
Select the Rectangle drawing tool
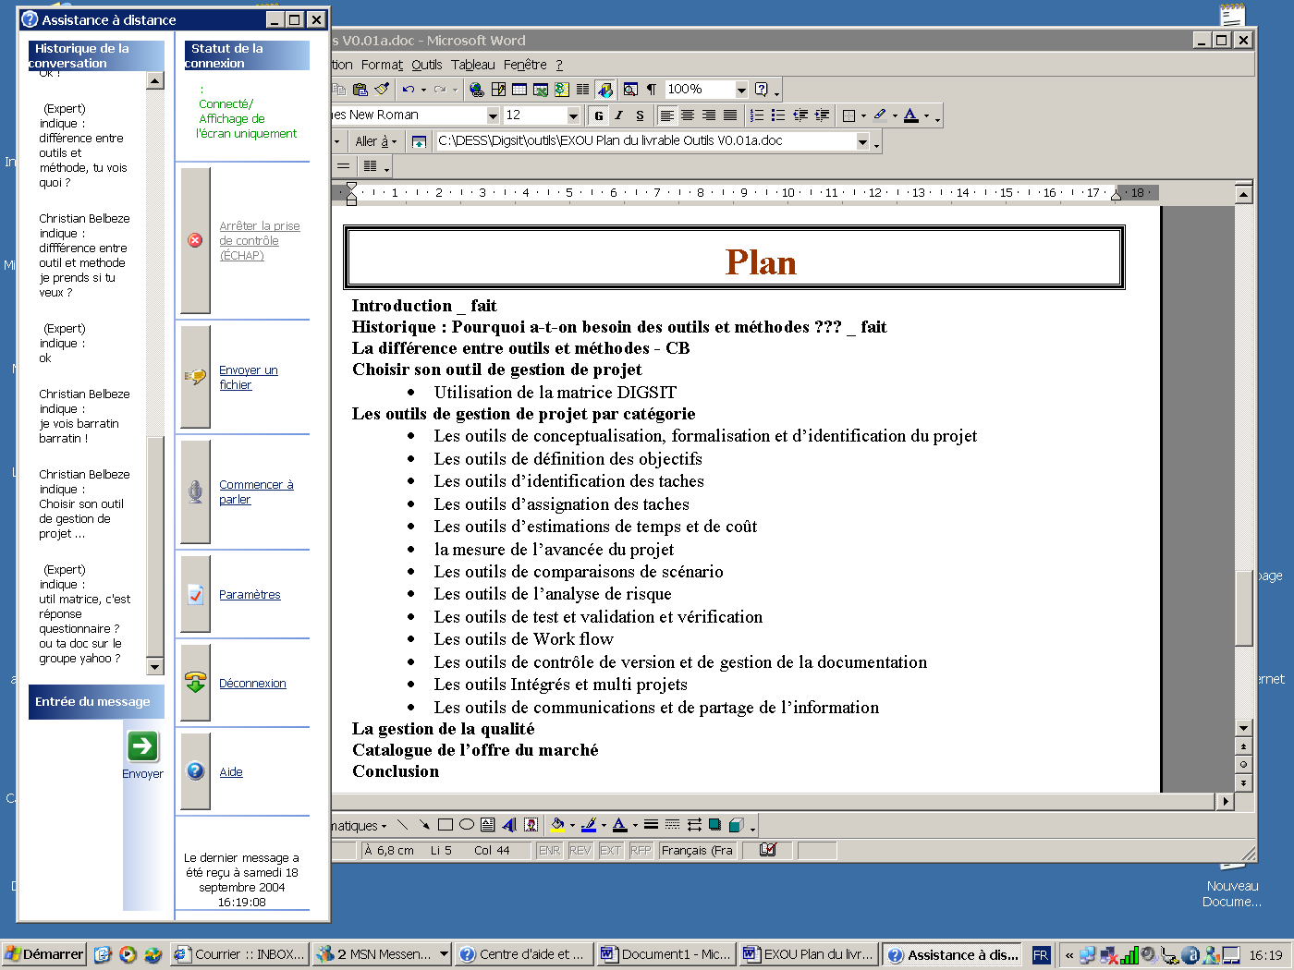445,825
